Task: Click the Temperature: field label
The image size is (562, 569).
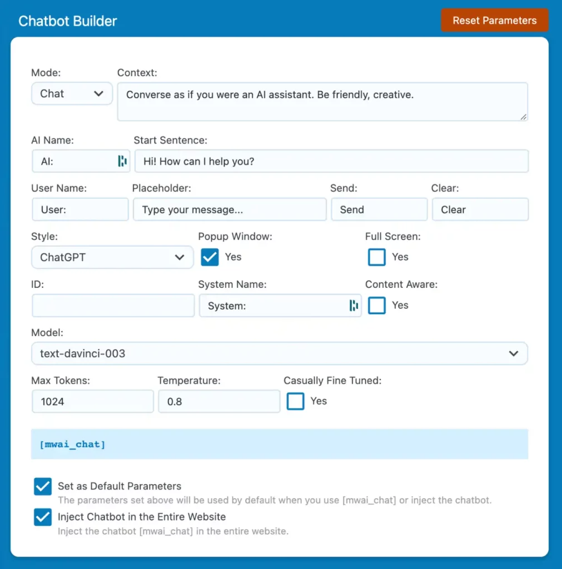Action: point(189,380)
